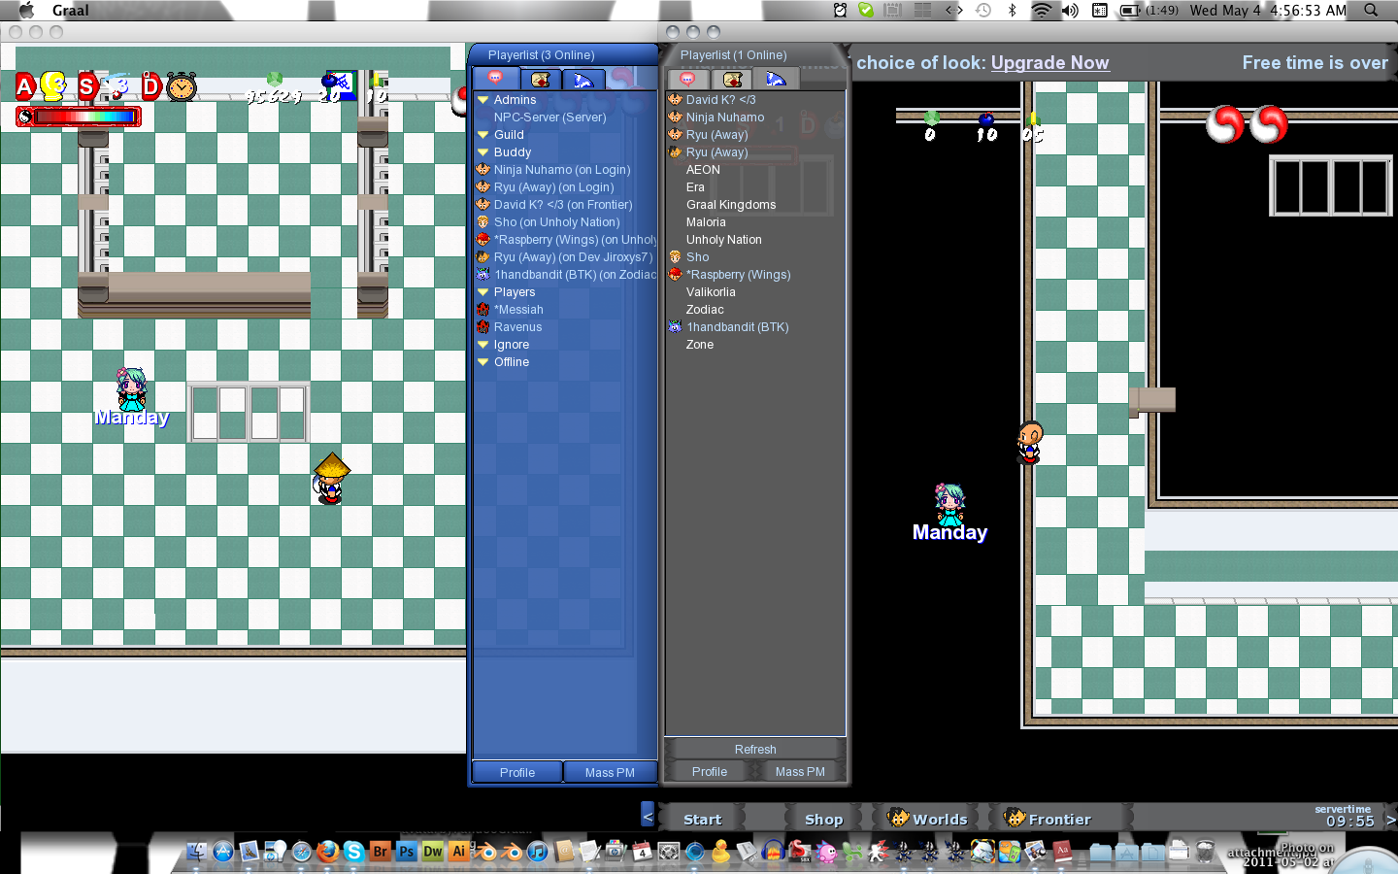The height and width of the screenshot is (874, 1398).
Task: Open Skype from the dock
Action: coord(353,852)
